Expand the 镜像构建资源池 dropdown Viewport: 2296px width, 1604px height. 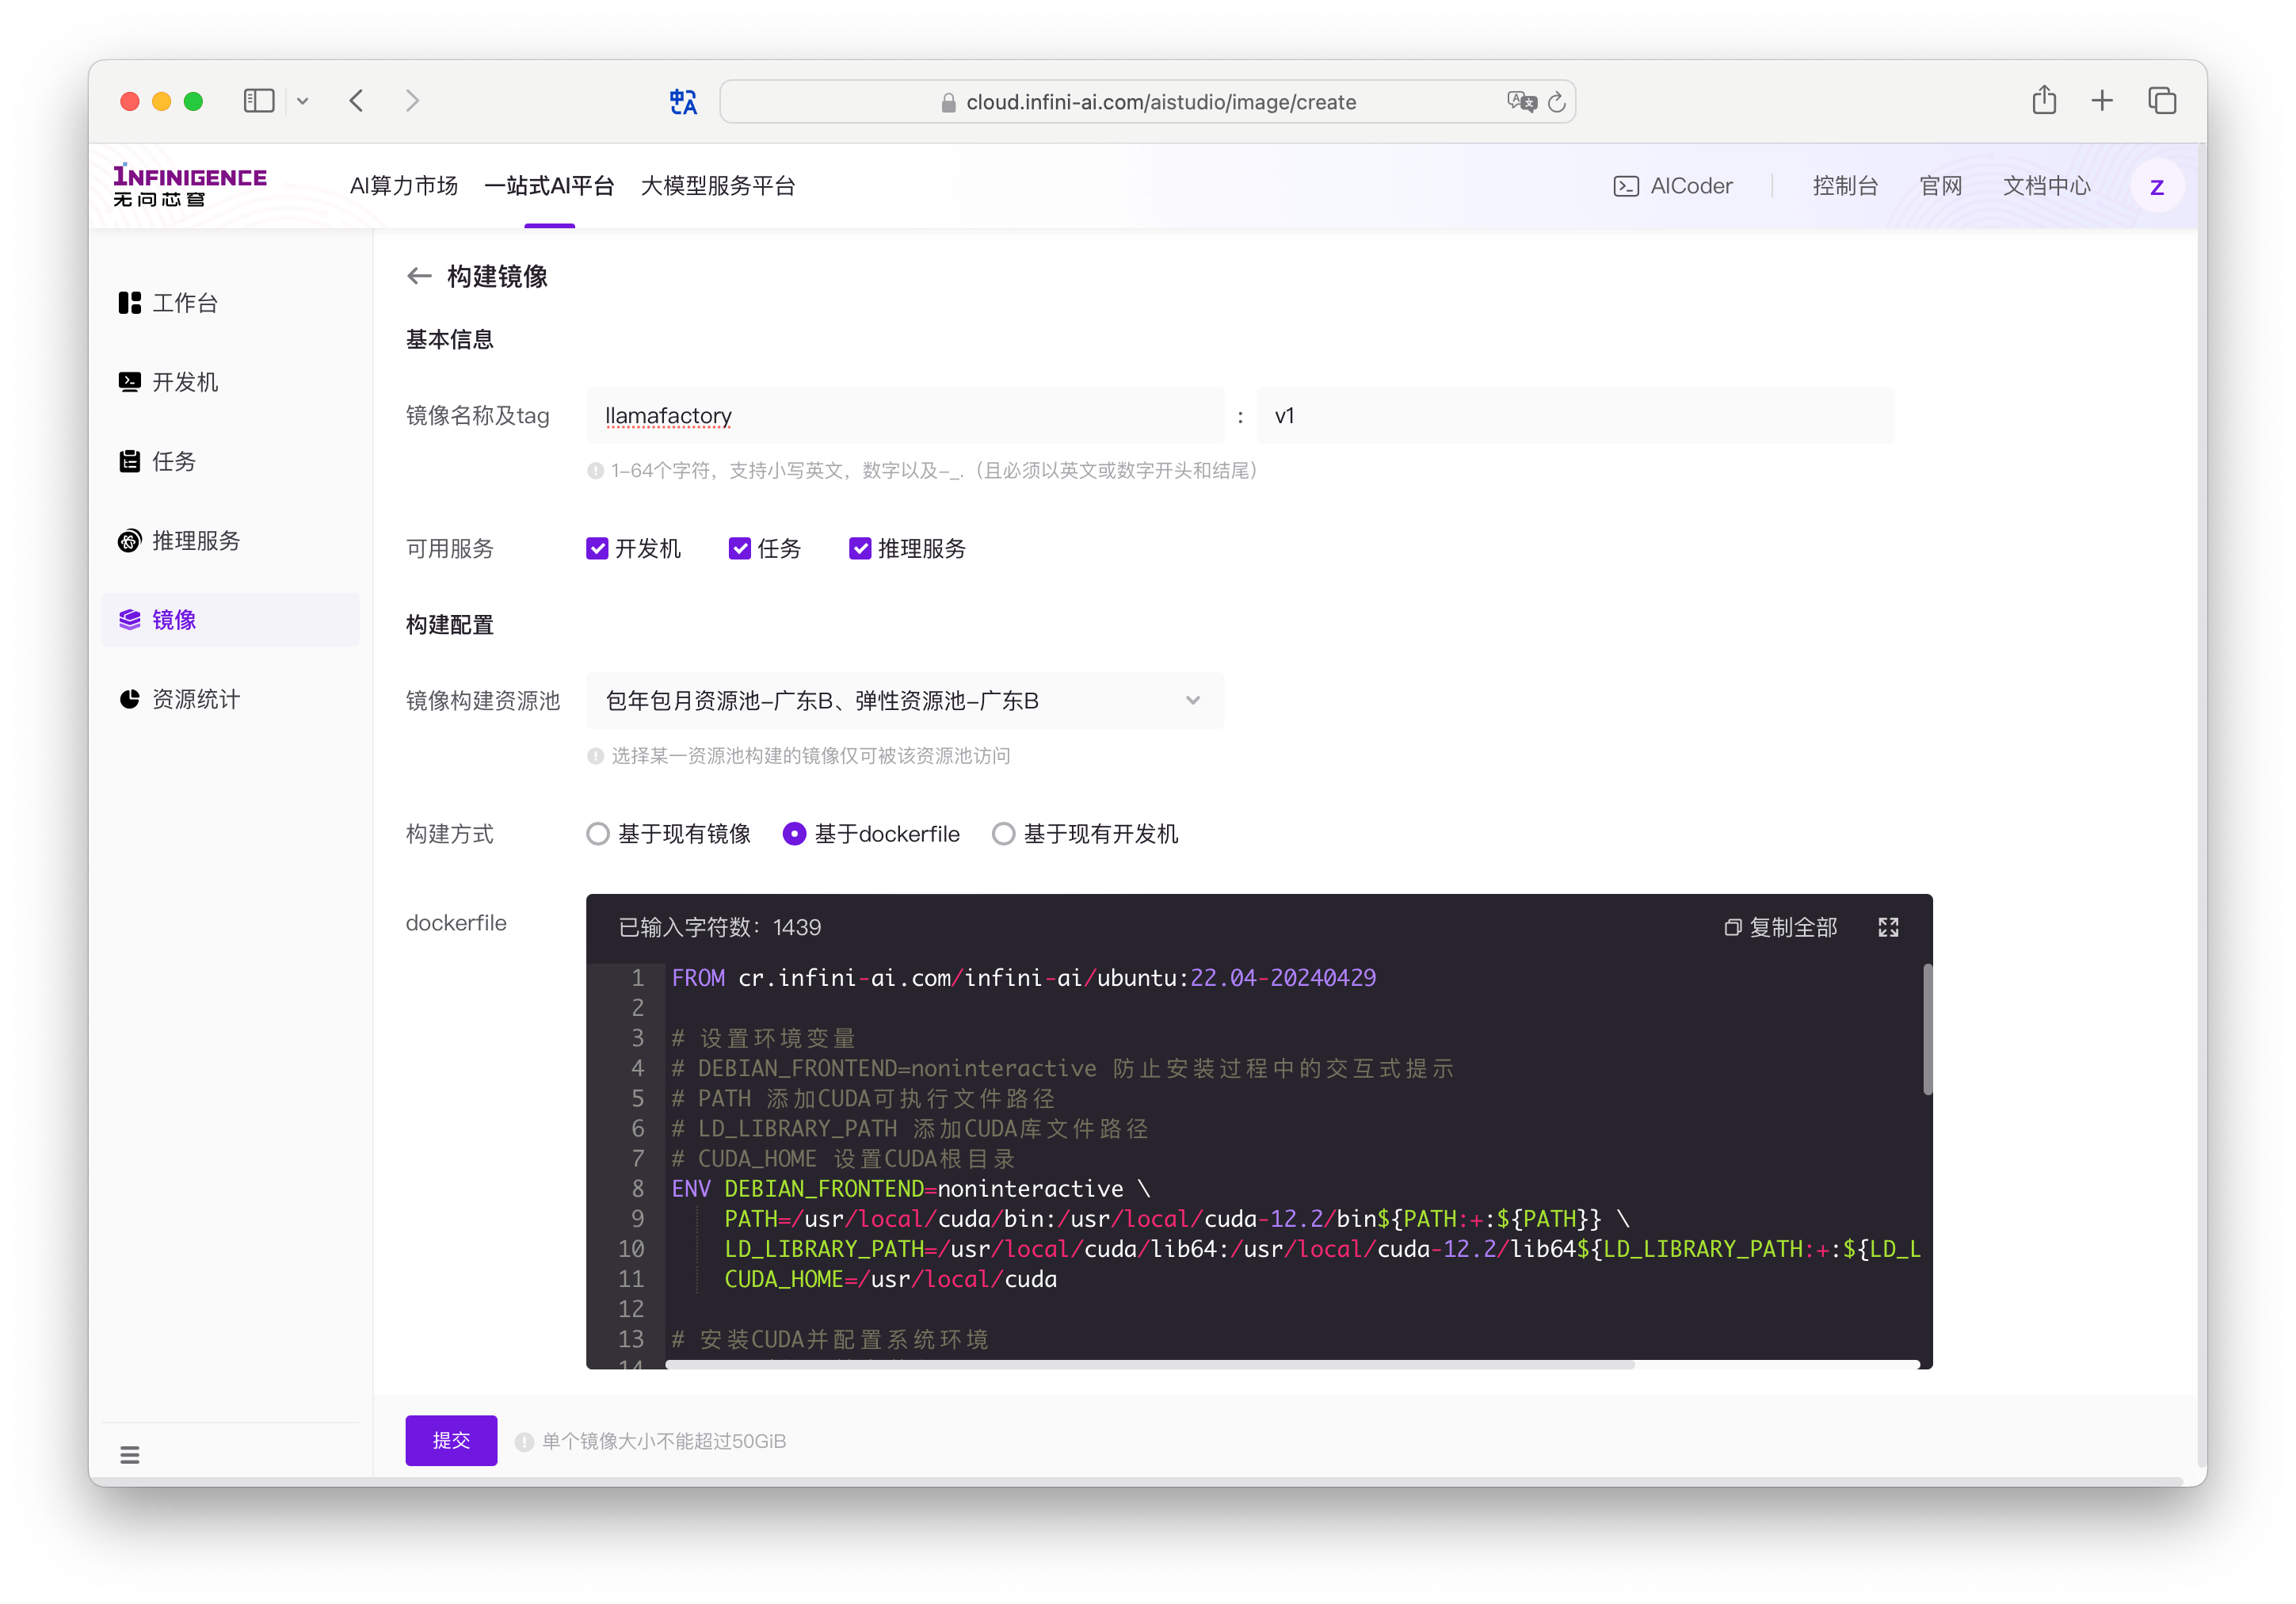click(905, 700)
